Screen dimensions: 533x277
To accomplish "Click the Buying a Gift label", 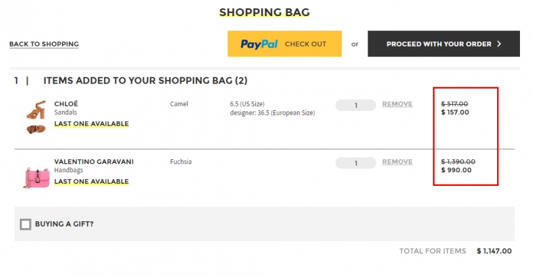I will click(x=64, y=224).
